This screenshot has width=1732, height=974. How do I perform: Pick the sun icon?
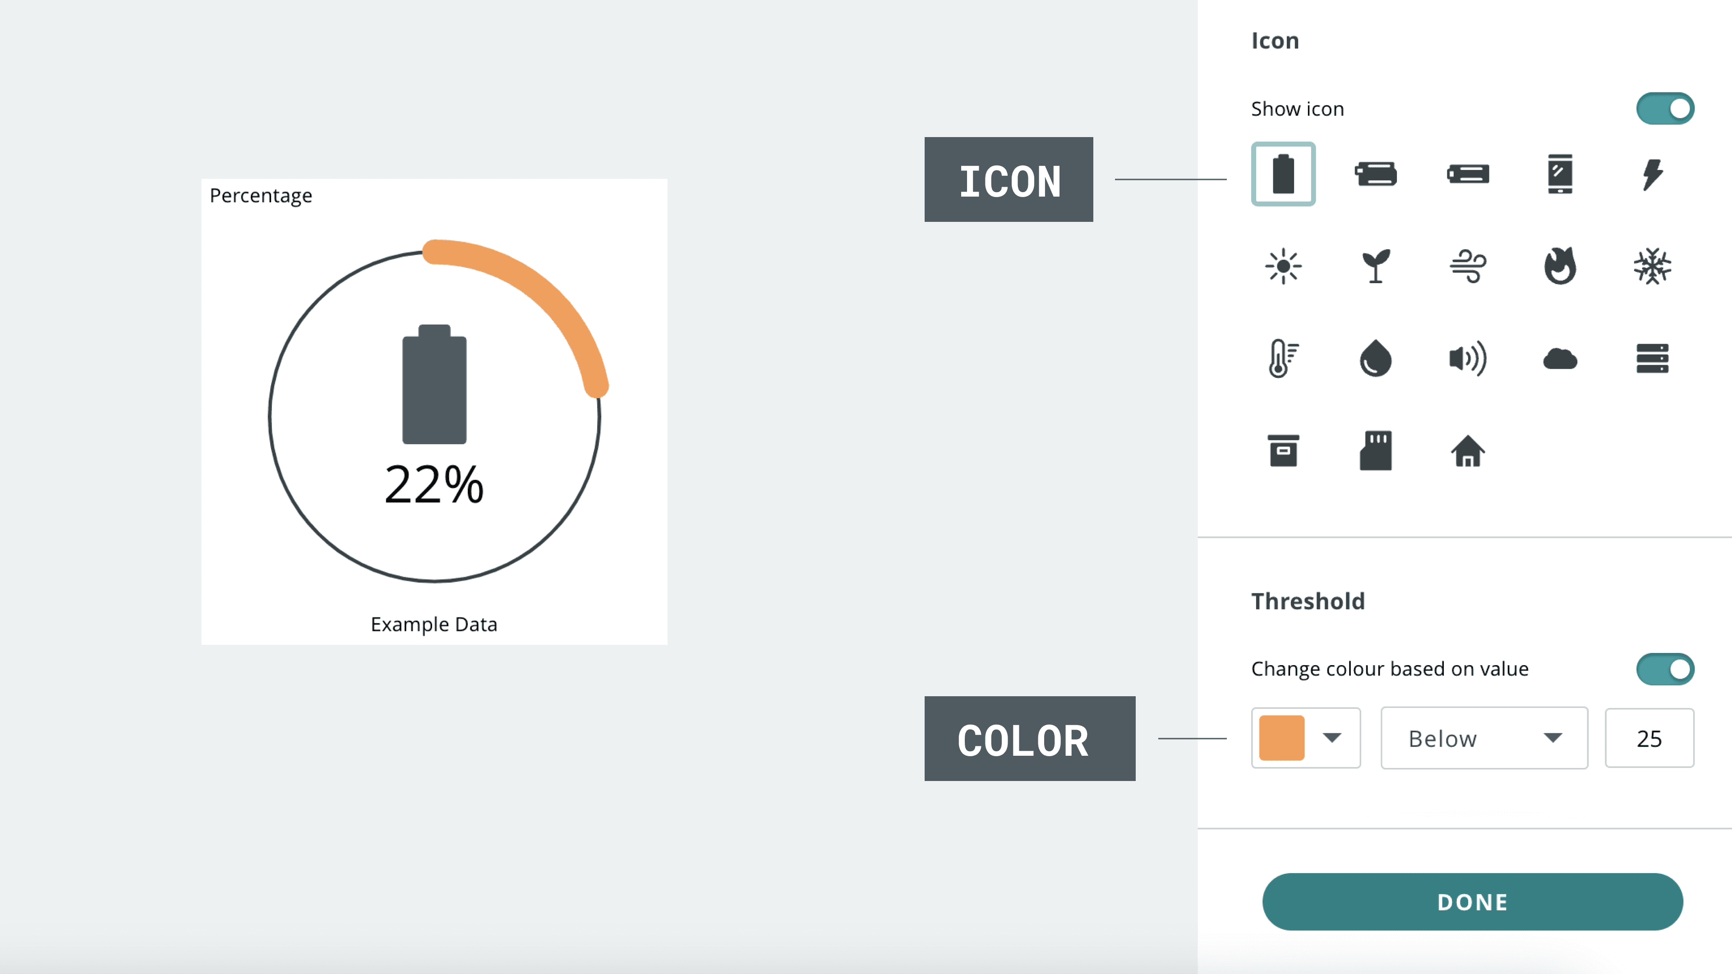1283,266
